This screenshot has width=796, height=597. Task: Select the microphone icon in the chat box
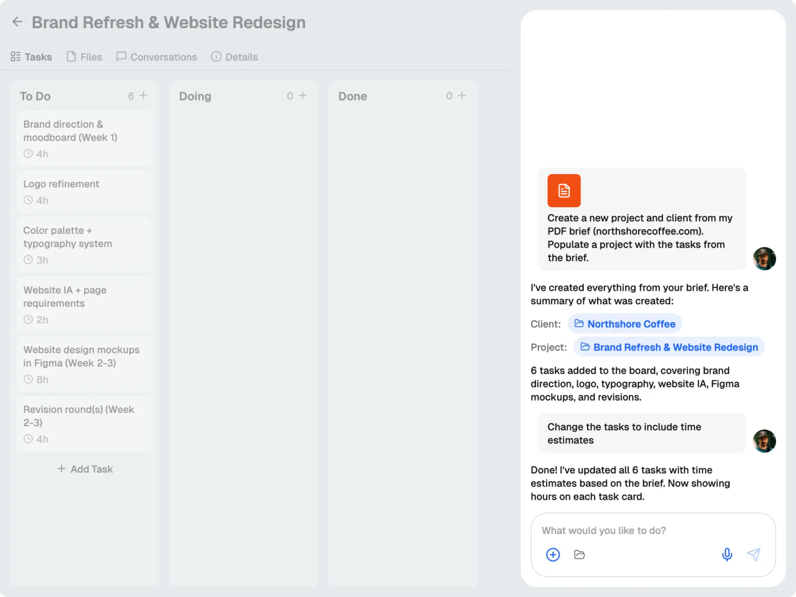click(727, 554)
